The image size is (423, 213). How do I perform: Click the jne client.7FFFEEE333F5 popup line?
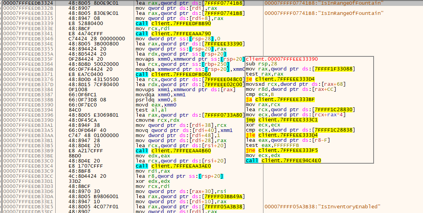coord(276,150)
